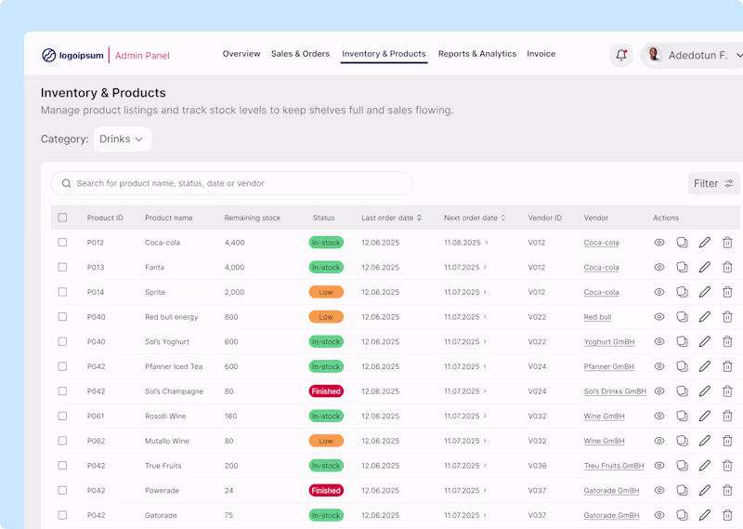The image size is (743, 529).
Task: Click Adedotun F. profile avatar
Action: coord(654,55)
